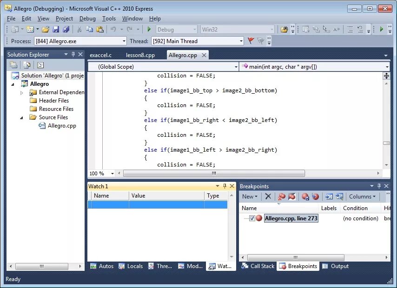Switch to the Output tab
397x288 pixels.
pyautogui.click(x=336, y=266)
